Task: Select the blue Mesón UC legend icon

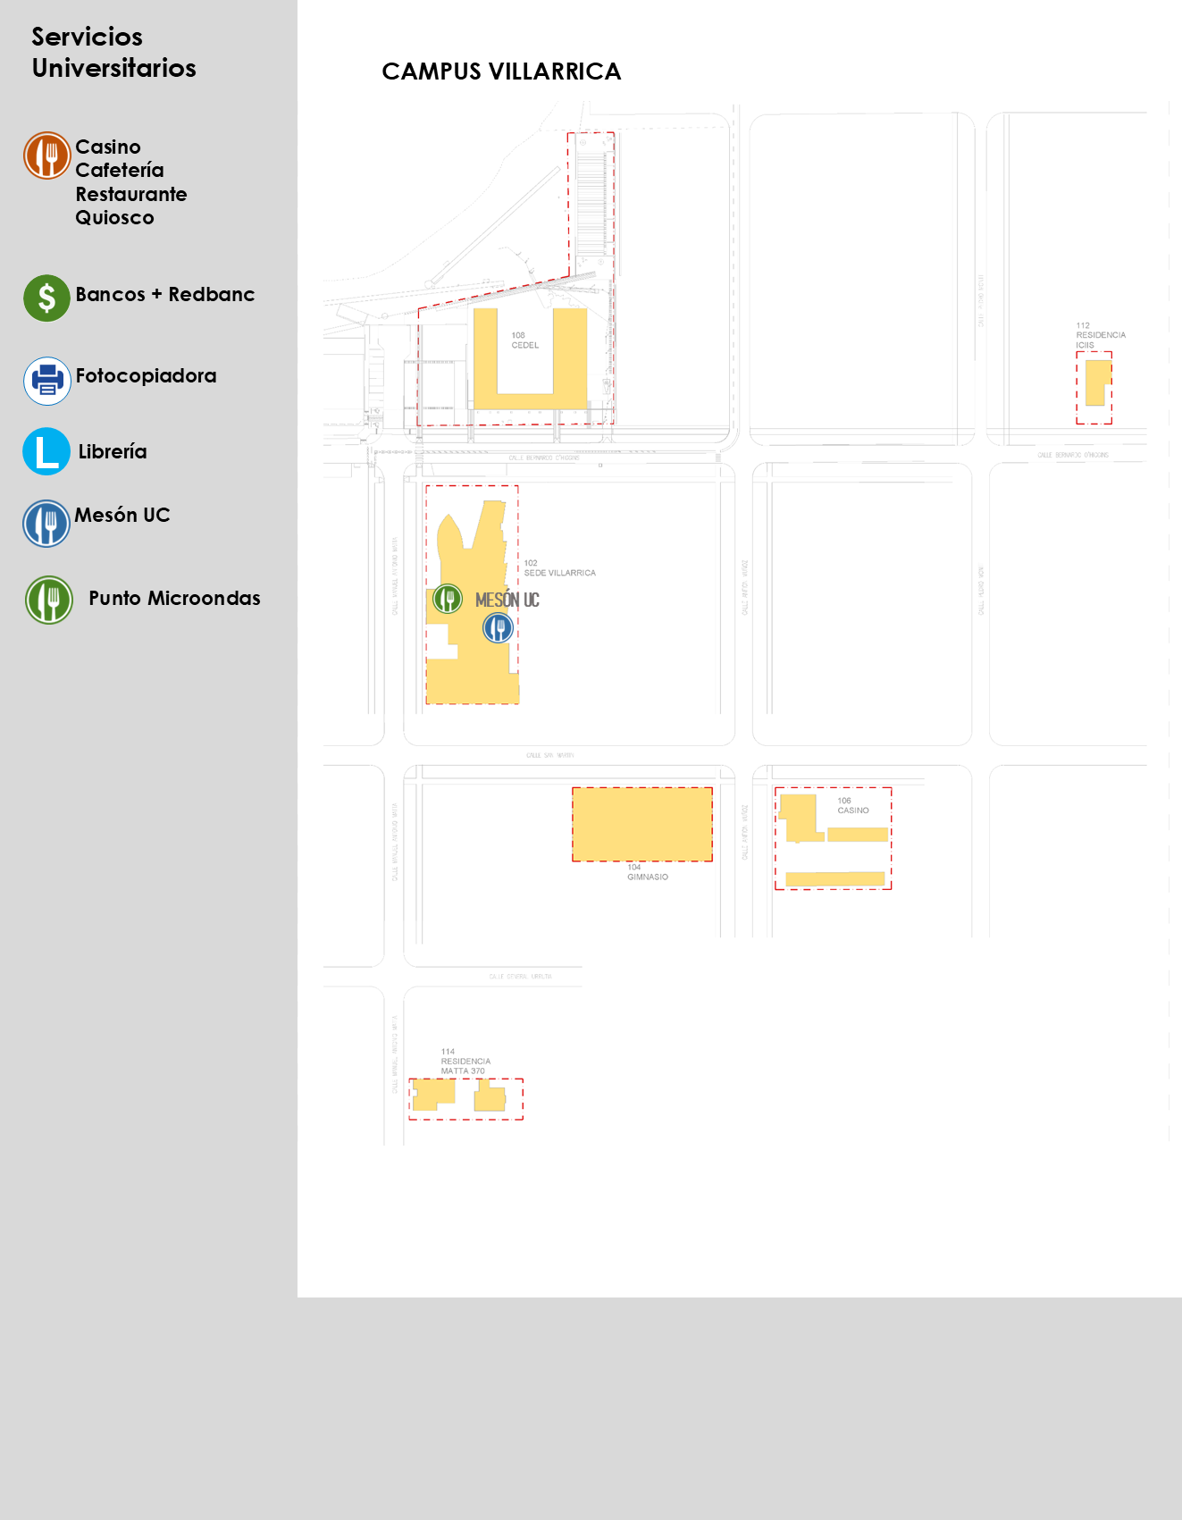Action: (46, 524)
